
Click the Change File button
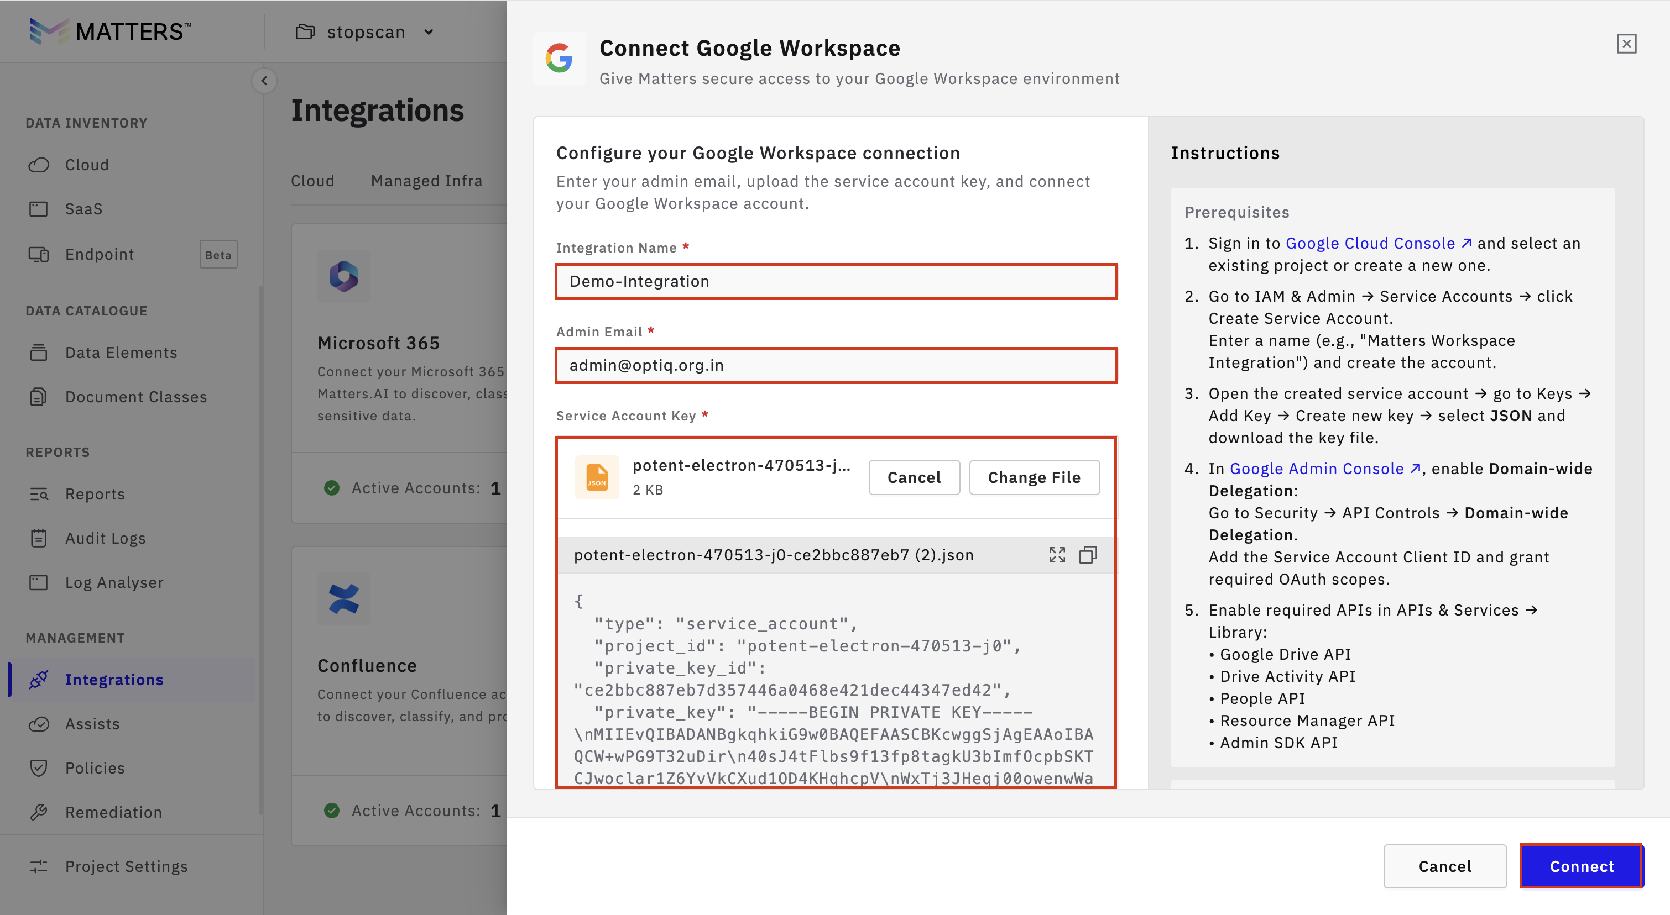(x=1034, y=477)
